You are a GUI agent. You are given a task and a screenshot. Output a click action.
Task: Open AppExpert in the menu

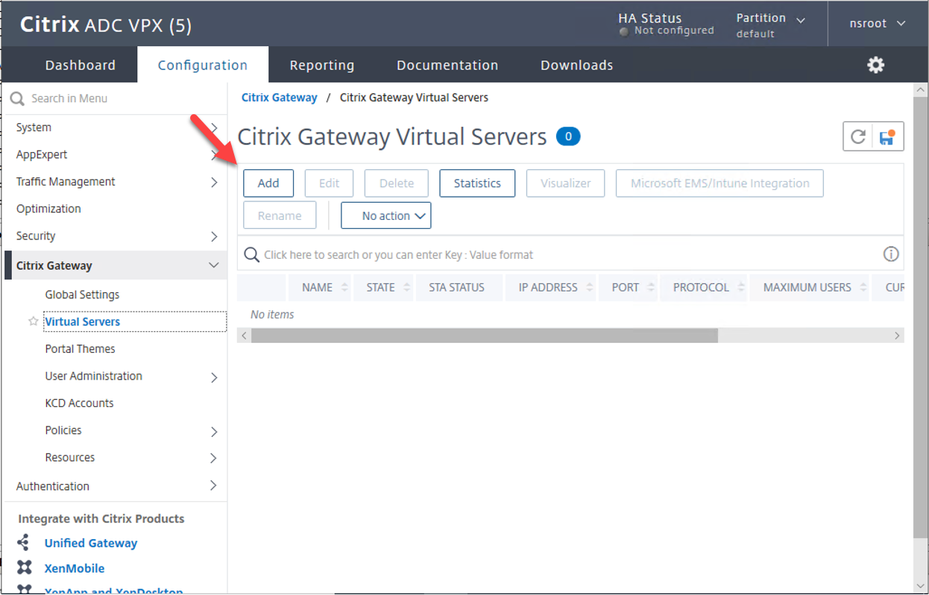tap(42, 154)
